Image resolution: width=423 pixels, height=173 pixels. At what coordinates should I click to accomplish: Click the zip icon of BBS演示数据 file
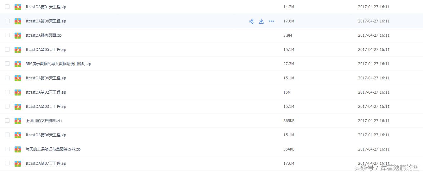(18, 64)
